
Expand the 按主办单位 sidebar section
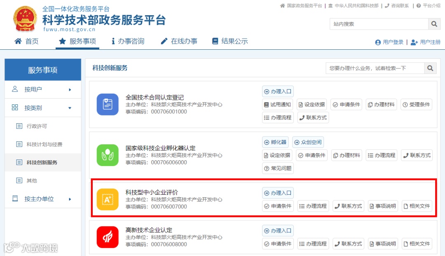click(43, 199)
